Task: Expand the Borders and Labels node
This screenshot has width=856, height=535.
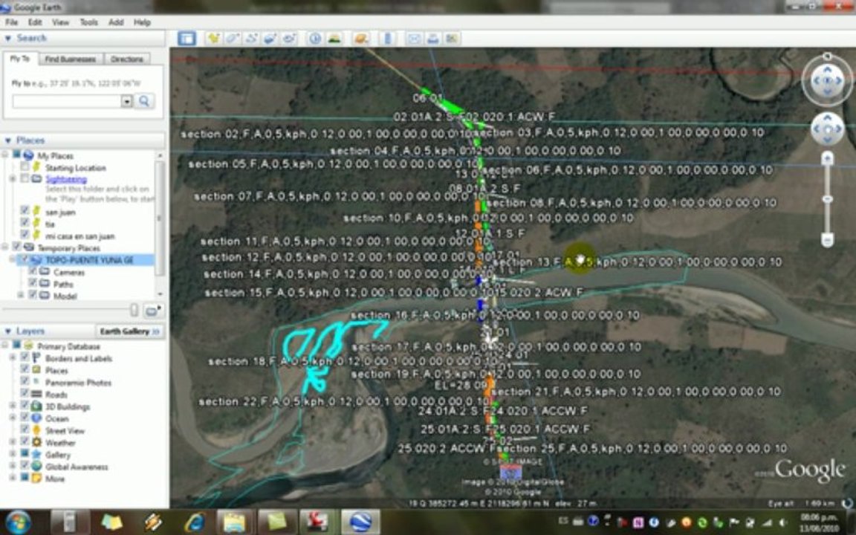Action: (13, 358)
